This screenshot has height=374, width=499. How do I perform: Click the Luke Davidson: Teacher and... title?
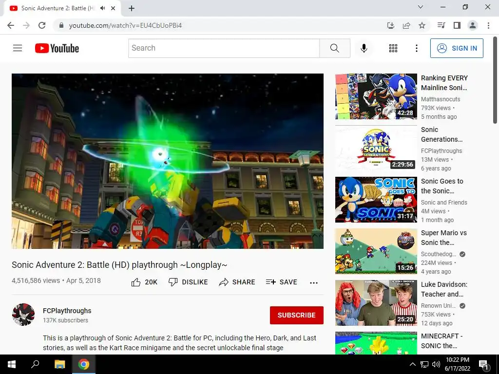pyautogui.click(x=444, y=289)
